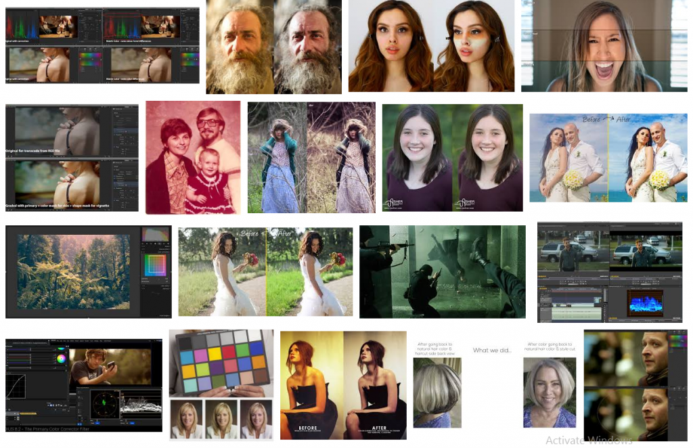The height and width of the screenshot is (448, 693).
Task: Open the 'What we did...' gray hair makeover image
Action: [x=495, y=384]
